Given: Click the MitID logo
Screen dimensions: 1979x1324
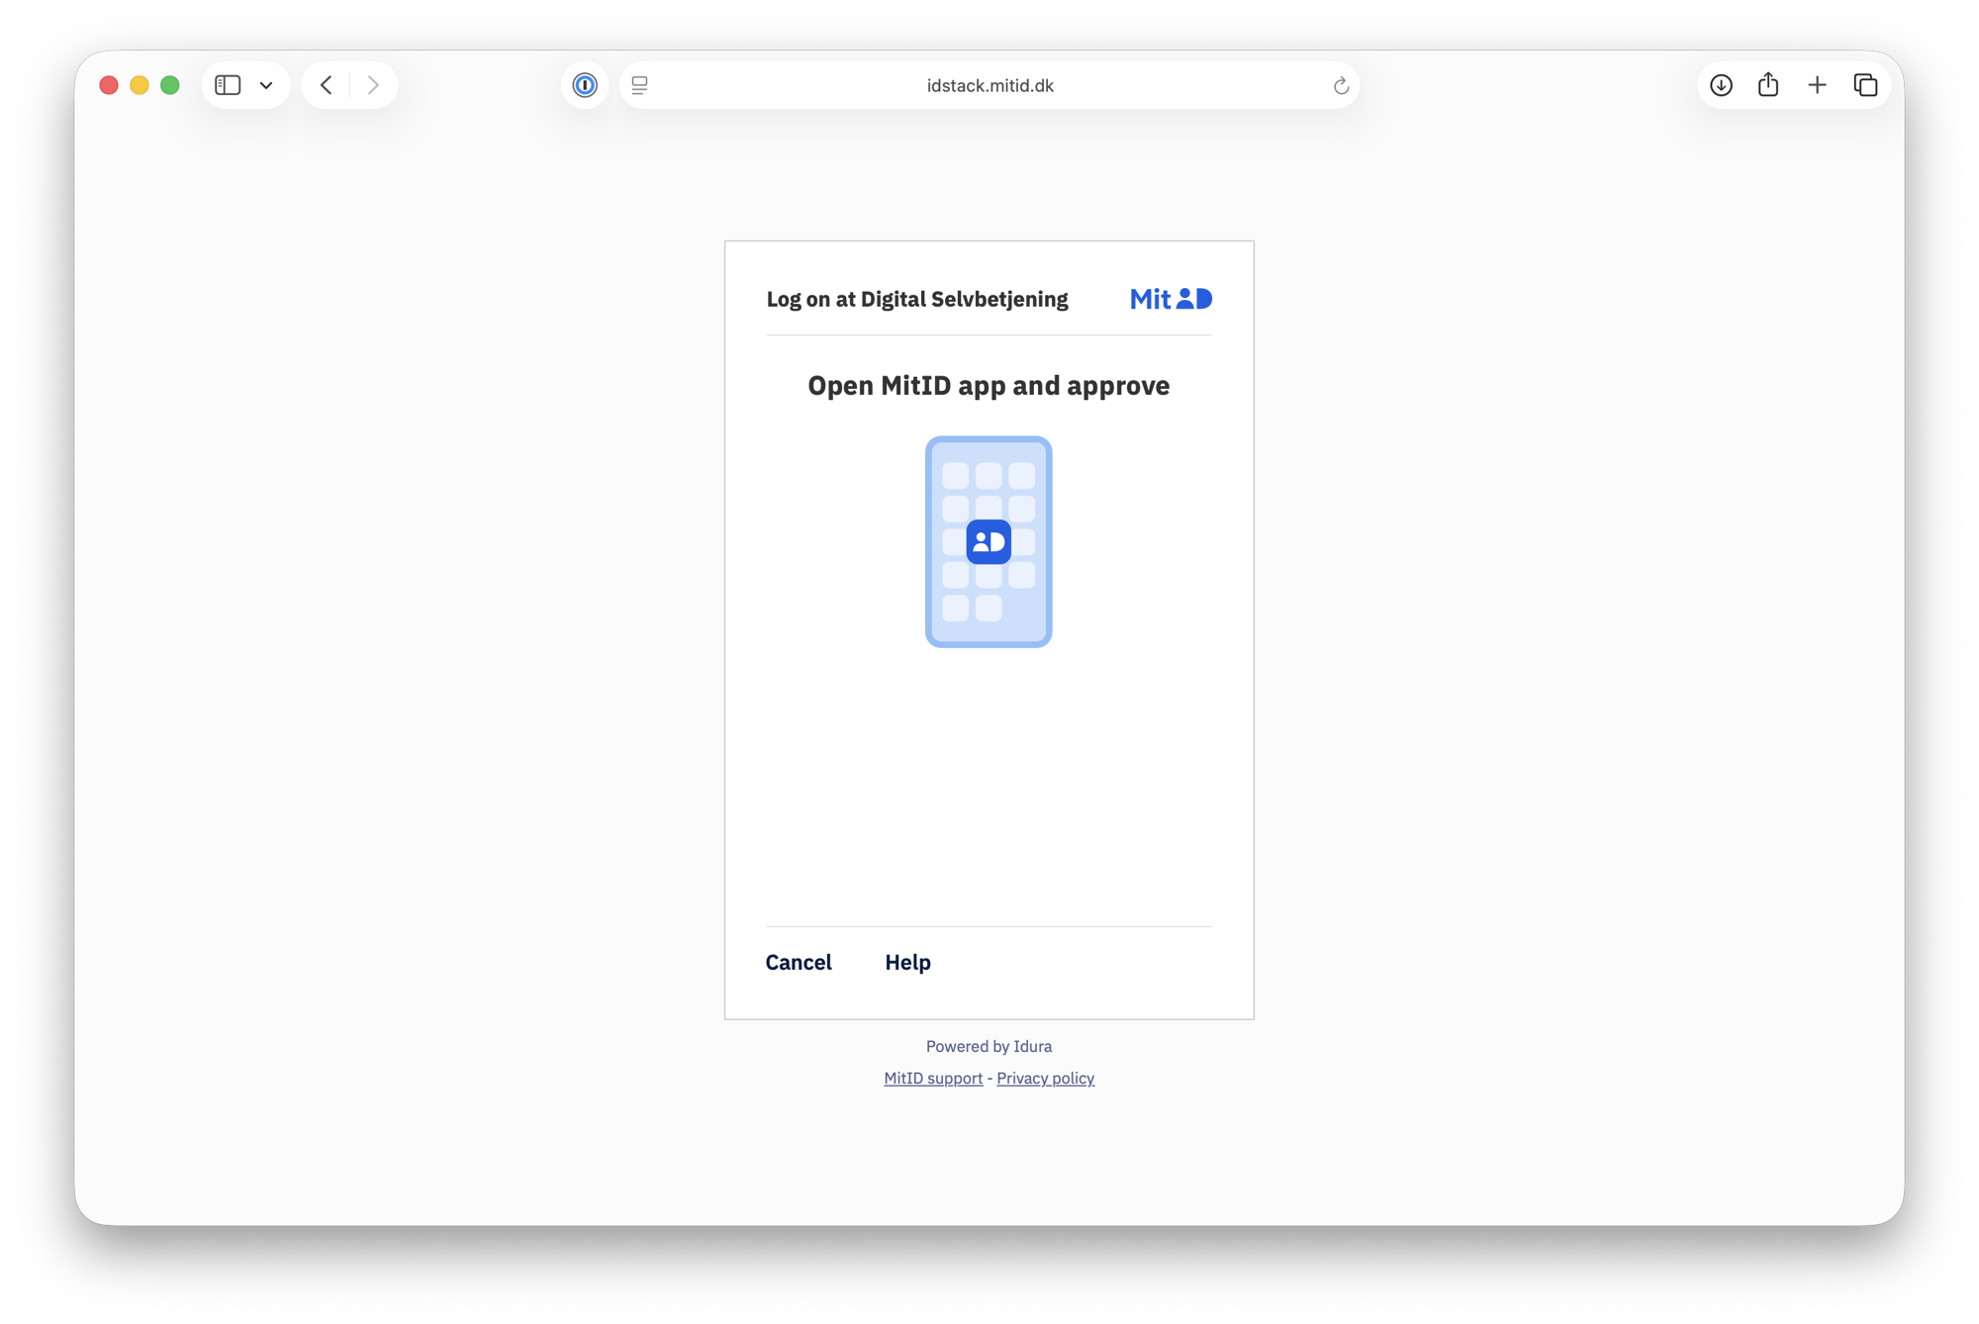Looking at the screenshot, I should 1171,299.
